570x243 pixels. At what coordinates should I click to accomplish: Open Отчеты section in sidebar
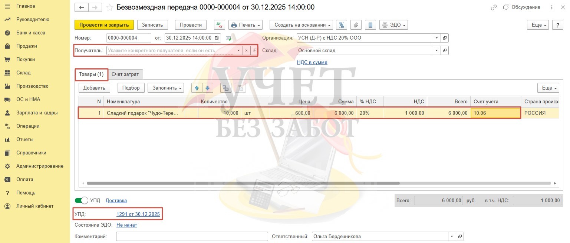click(25, 139)
